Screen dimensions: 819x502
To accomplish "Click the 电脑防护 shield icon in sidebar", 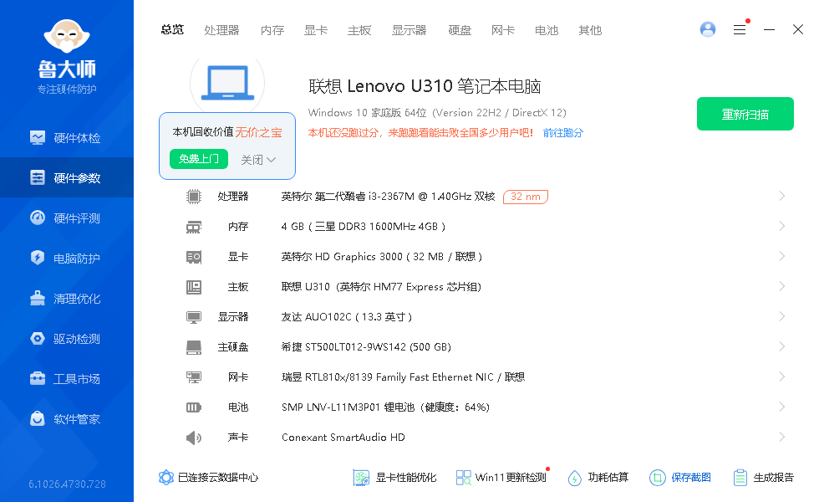I will [38, 258].
